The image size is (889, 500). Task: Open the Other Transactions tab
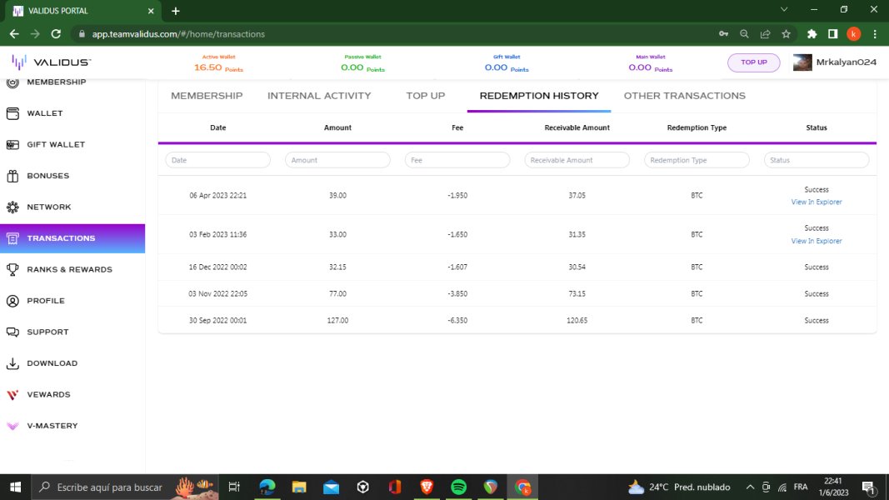click(684, 96)
